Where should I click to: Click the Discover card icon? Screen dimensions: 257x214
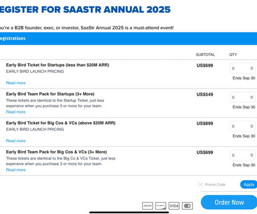pyautogui.click(x=161, y=206)
